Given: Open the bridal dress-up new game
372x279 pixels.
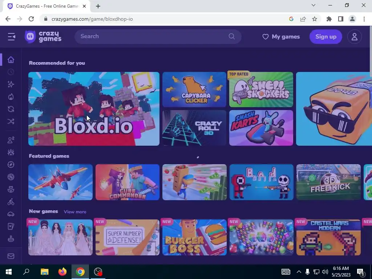Looking at the screenshot, I should 60,237.
